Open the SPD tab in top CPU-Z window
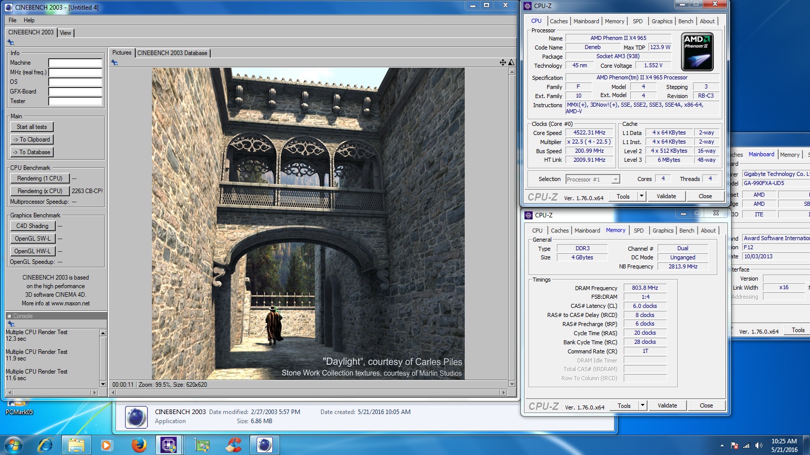Screen dimensions: 810x455 coord(638,21)
